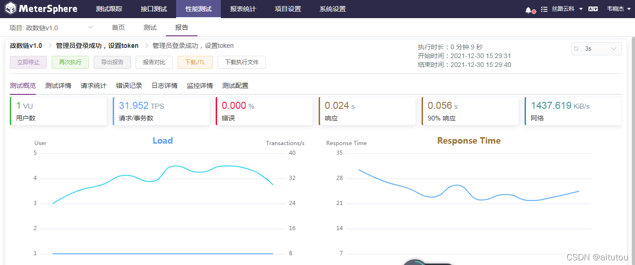
Task: Click the Load chart title
Action: [163, 140]
